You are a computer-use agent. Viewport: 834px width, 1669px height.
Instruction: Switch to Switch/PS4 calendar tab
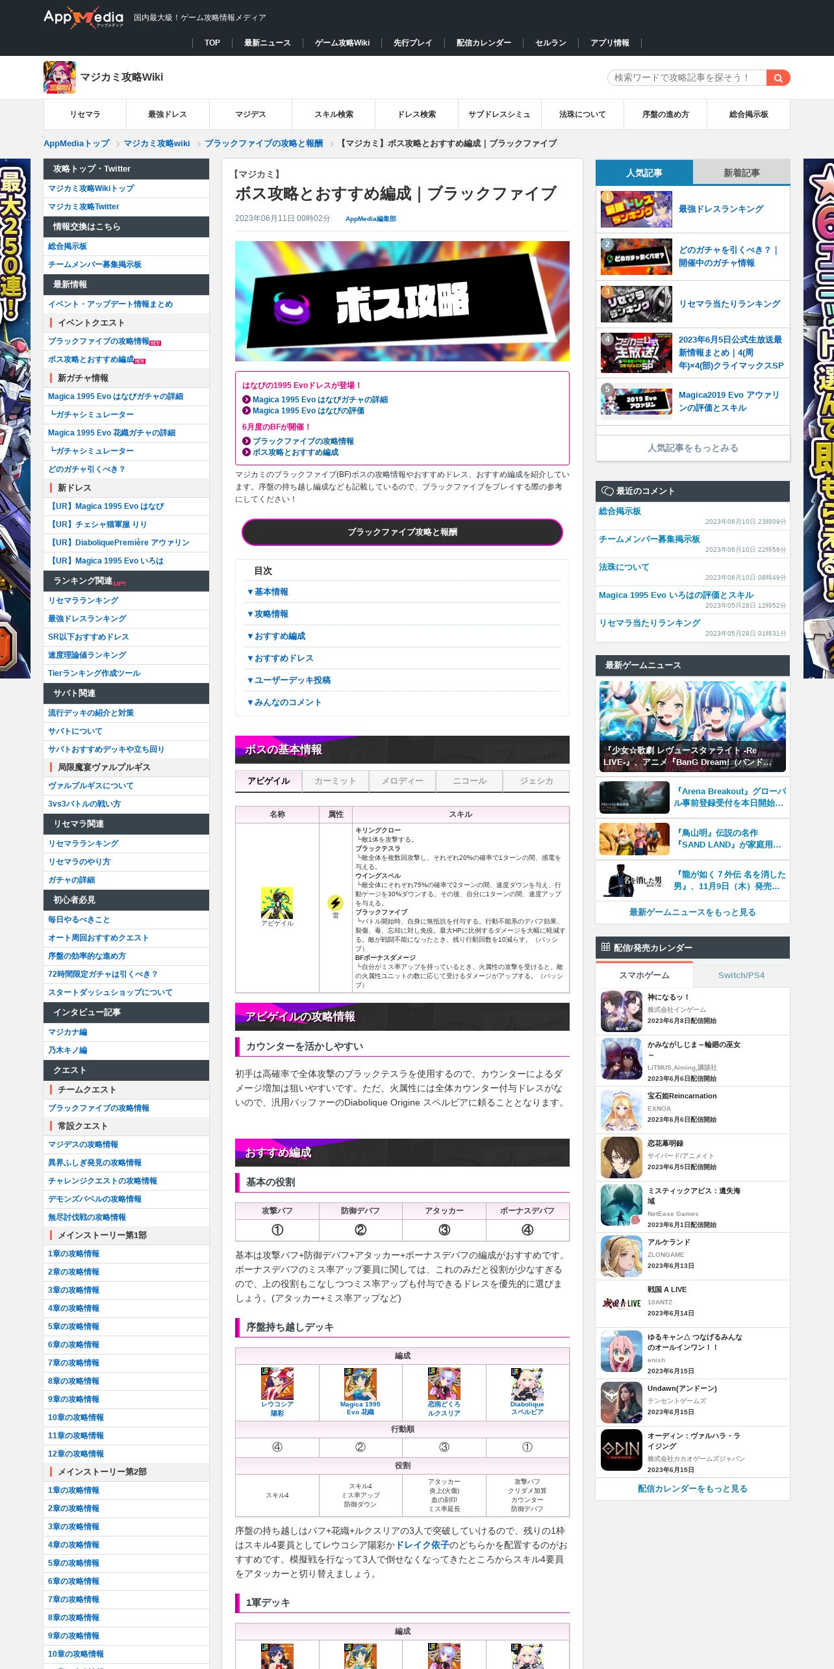click(x=741, y=975)
